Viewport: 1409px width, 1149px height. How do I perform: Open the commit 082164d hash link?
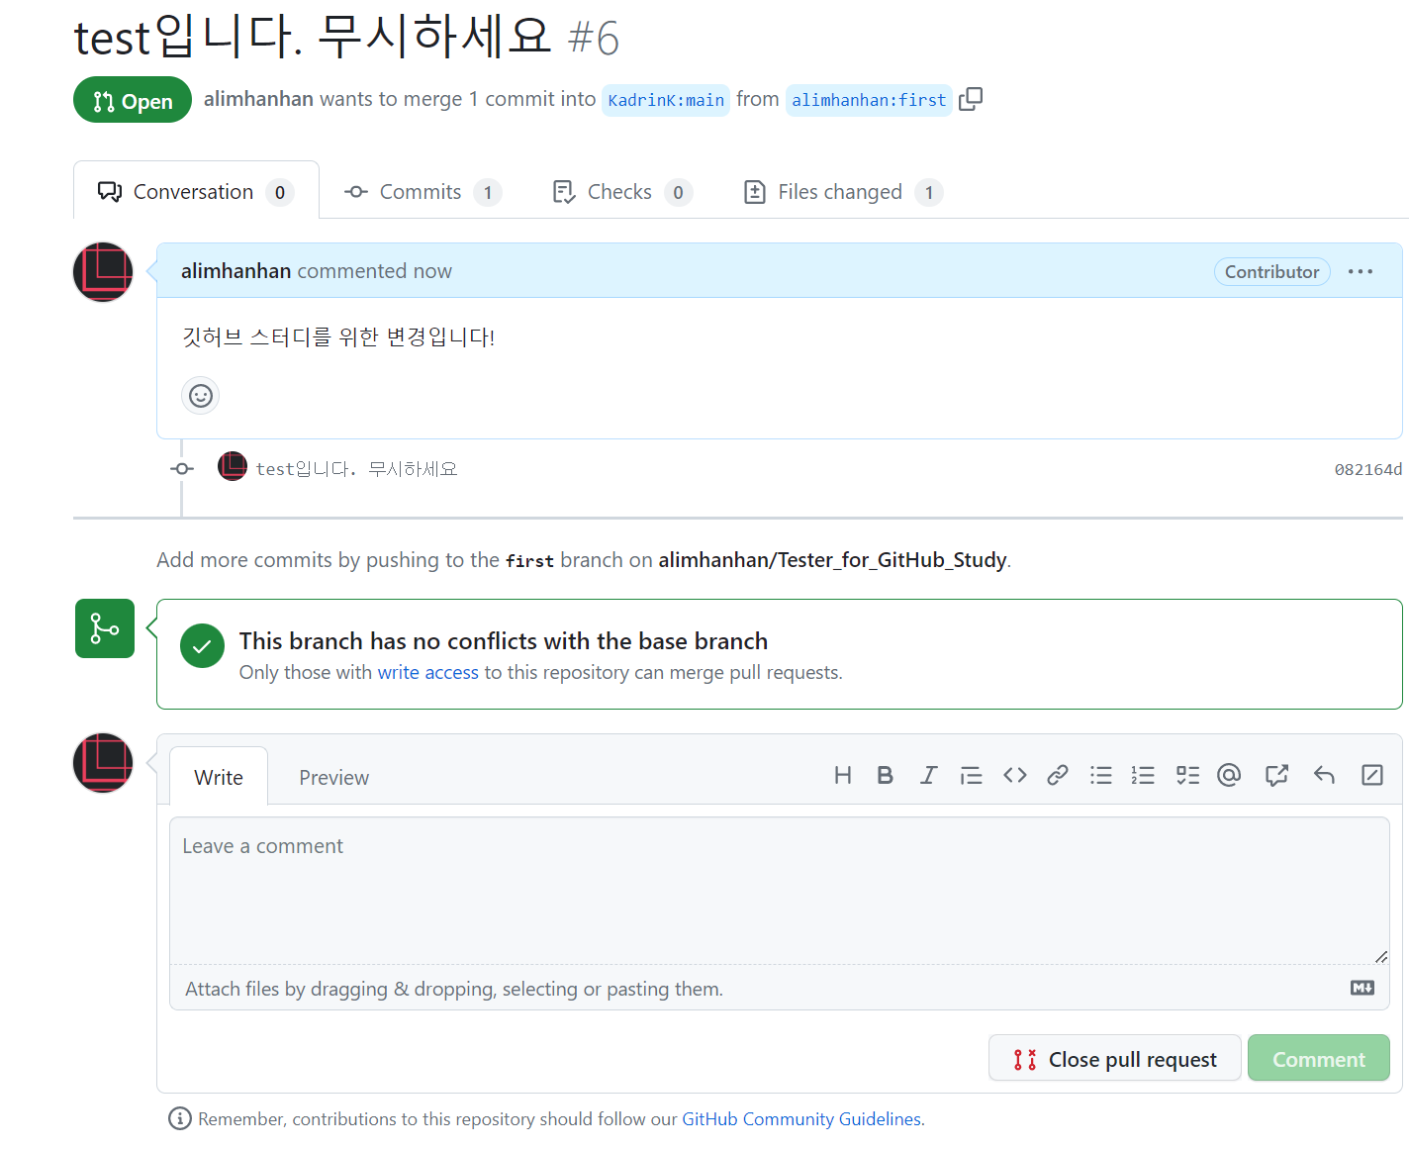coord(1367,469)
